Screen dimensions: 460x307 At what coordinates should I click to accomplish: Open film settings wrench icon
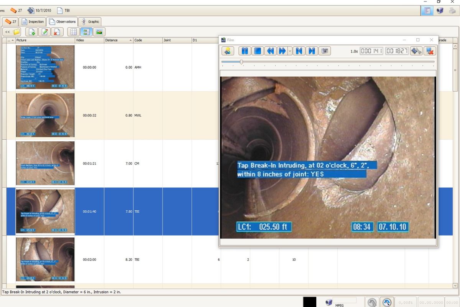[416, 51]
